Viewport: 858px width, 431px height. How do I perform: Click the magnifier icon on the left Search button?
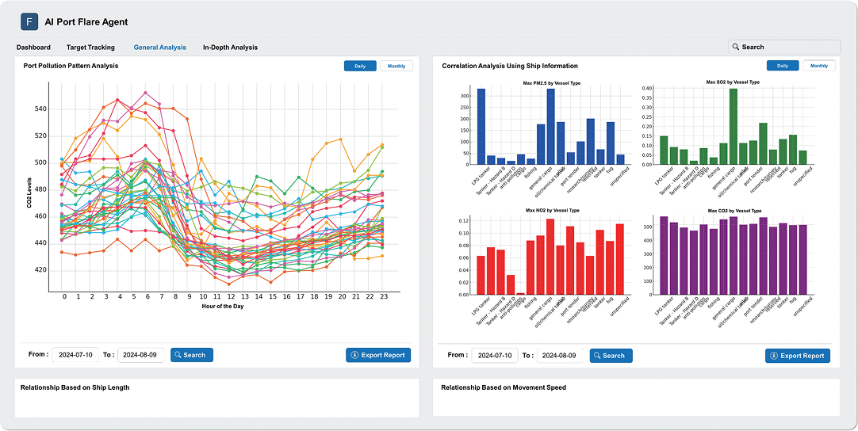[x=178, y=355]
